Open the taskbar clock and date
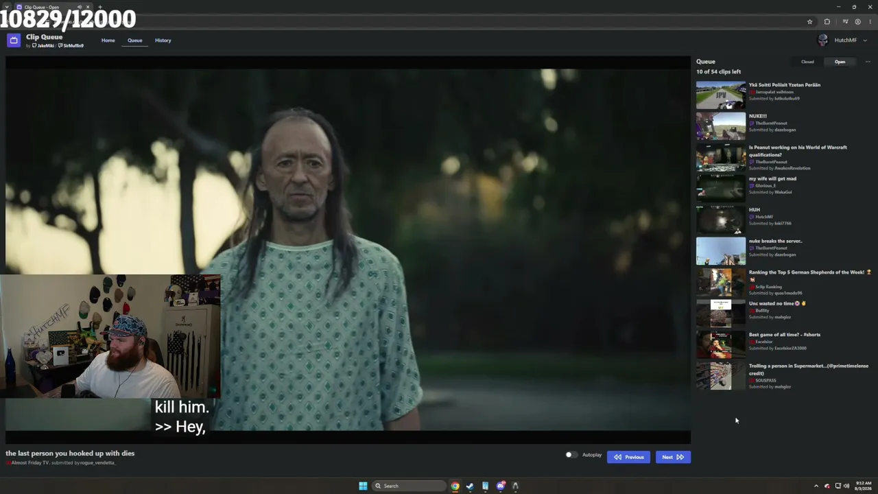The image size is (878, 494). click(864, 486)
